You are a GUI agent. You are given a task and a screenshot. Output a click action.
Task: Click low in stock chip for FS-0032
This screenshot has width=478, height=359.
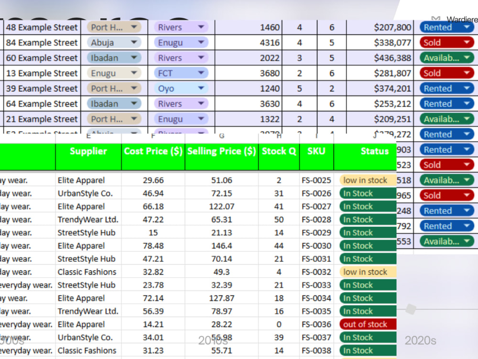click(368, 272)
